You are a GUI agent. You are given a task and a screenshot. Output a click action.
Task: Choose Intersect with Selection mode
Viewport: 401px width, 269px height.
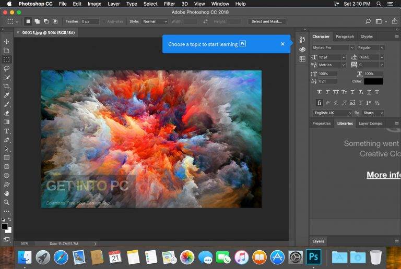pos(55,21)
